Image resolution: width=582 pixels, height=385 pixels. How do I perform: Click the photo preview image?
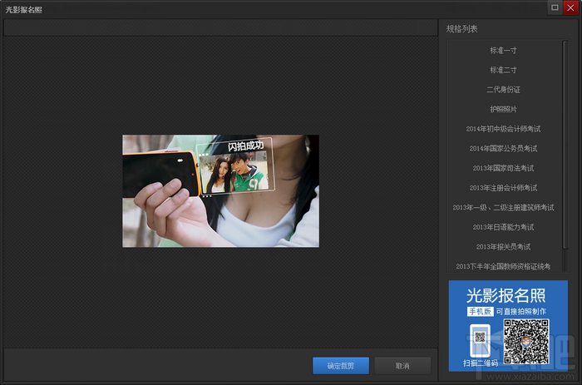pyautogui.click(x=220, y=190)
